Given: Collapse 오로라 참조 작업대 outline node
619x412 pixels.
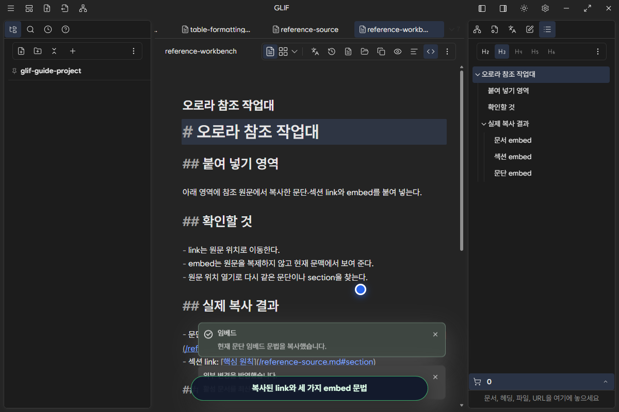Looking at the screenshot, I should coord(477,74).
